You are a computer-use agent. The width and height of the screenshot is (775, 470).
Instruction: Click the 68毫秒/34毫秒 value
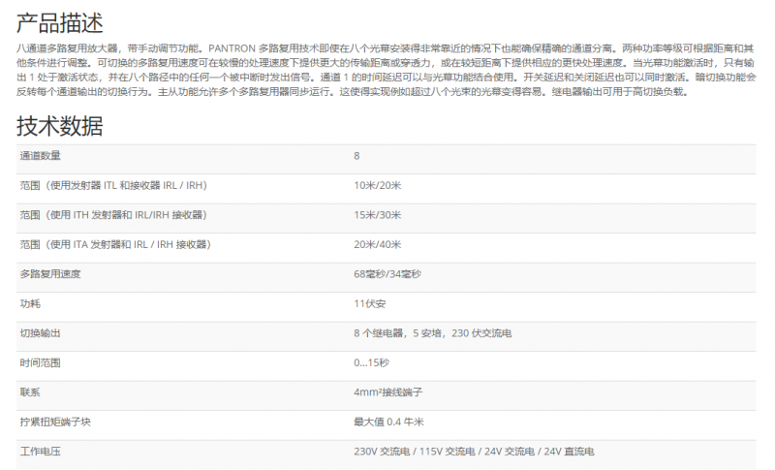click(387, 274)
